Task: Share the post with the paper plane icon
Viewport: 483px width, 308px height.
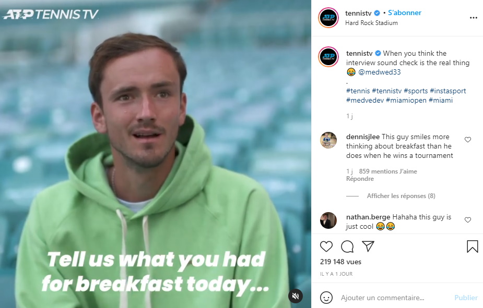Action: 368,246
